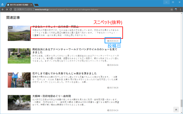
Task: Close the current browser tab
Action: [31, 5]
